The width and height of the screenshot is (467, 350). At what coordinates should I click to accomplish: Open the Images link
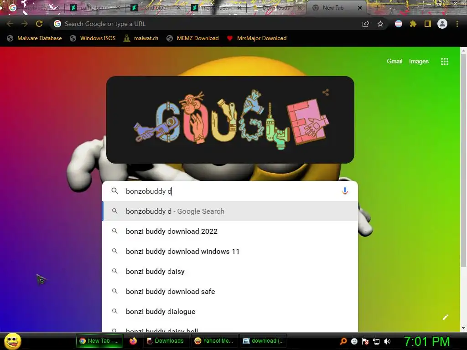(419, 62)
